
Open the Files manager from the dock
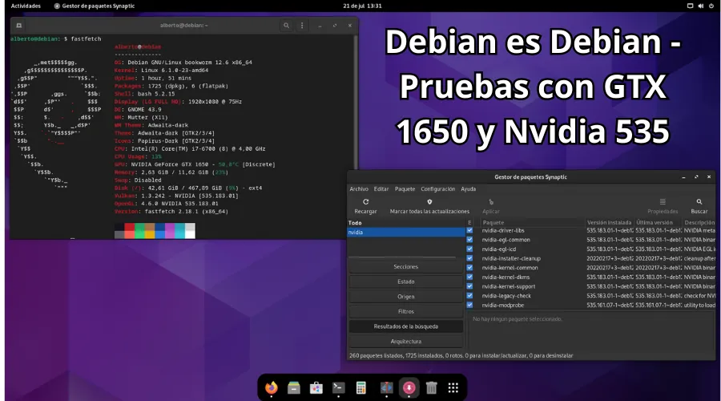[x=294, y=387]
